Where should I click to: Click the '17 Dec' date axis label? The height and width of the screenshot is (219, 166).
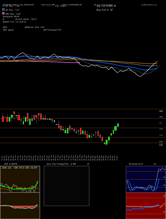pos(117,158)
